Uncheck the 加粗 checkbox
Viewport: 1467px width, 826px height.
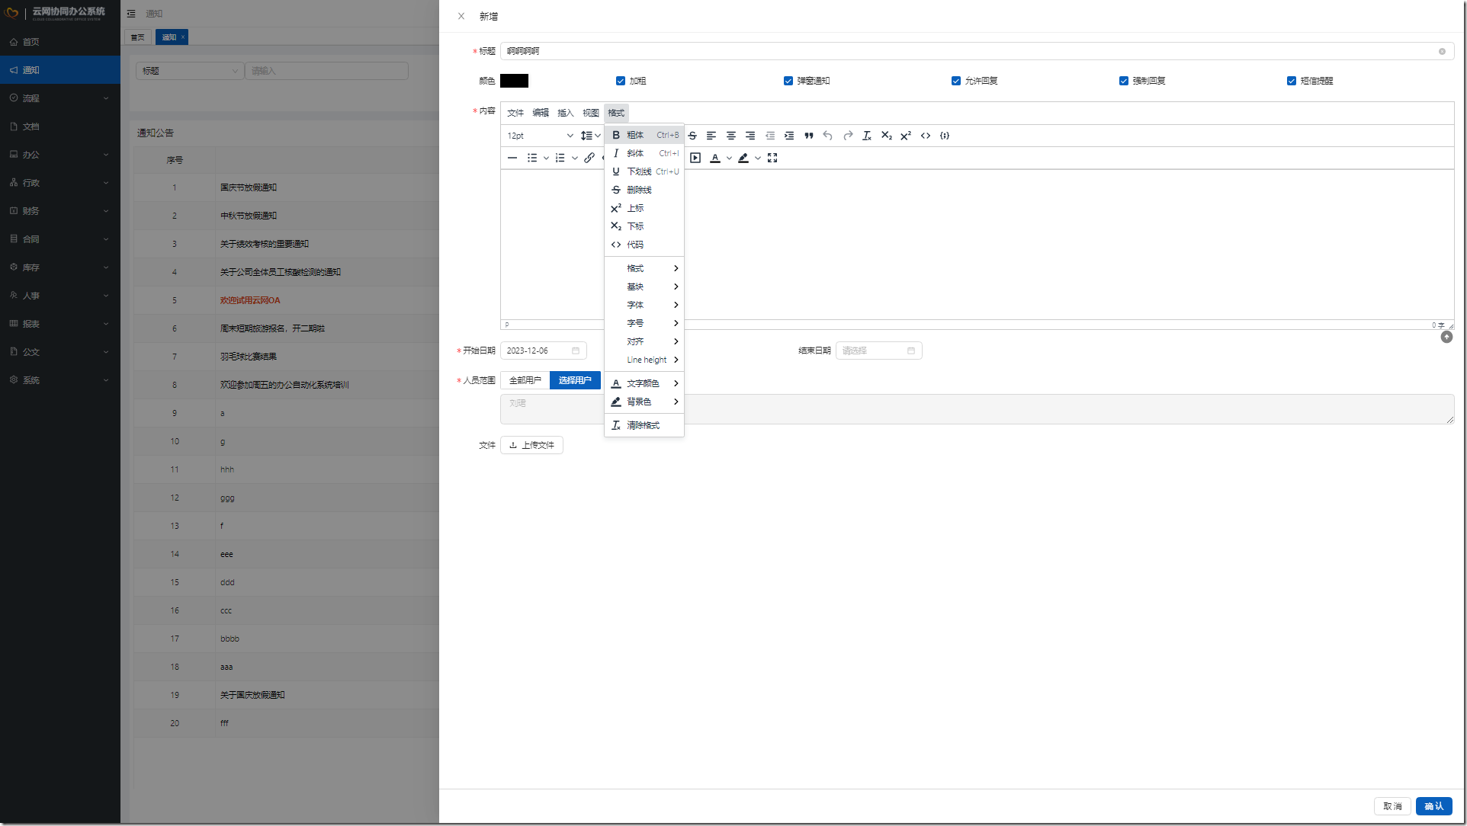(x=621, y=81)
